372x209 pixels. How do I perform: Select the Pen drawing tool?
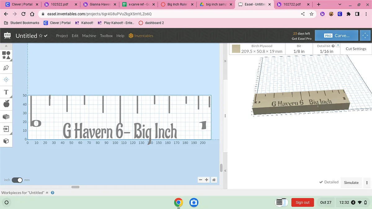click(x=6, y=67)
